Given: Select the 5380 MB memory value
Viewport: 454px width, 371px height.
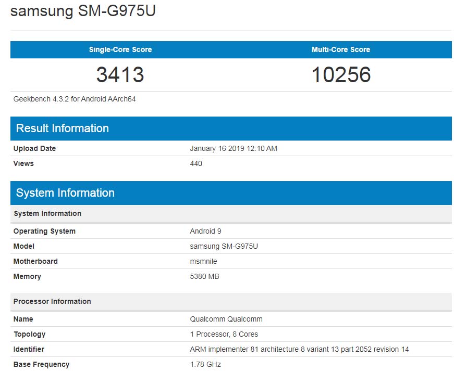Looking at the screenshot, I should [204, 276].
